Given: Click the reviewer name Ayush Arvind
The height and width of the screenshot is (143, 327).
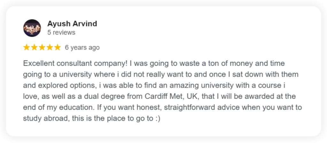Looking at the screenshot, I should pos(72,24).
